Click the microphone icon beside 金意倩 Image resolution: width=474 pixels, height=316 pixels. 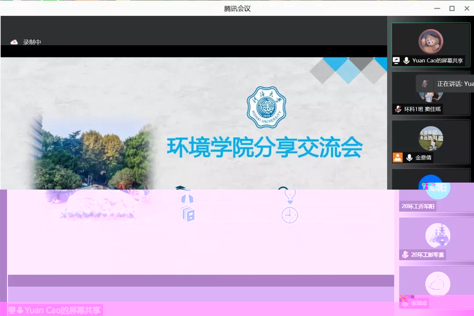point(409,158)
